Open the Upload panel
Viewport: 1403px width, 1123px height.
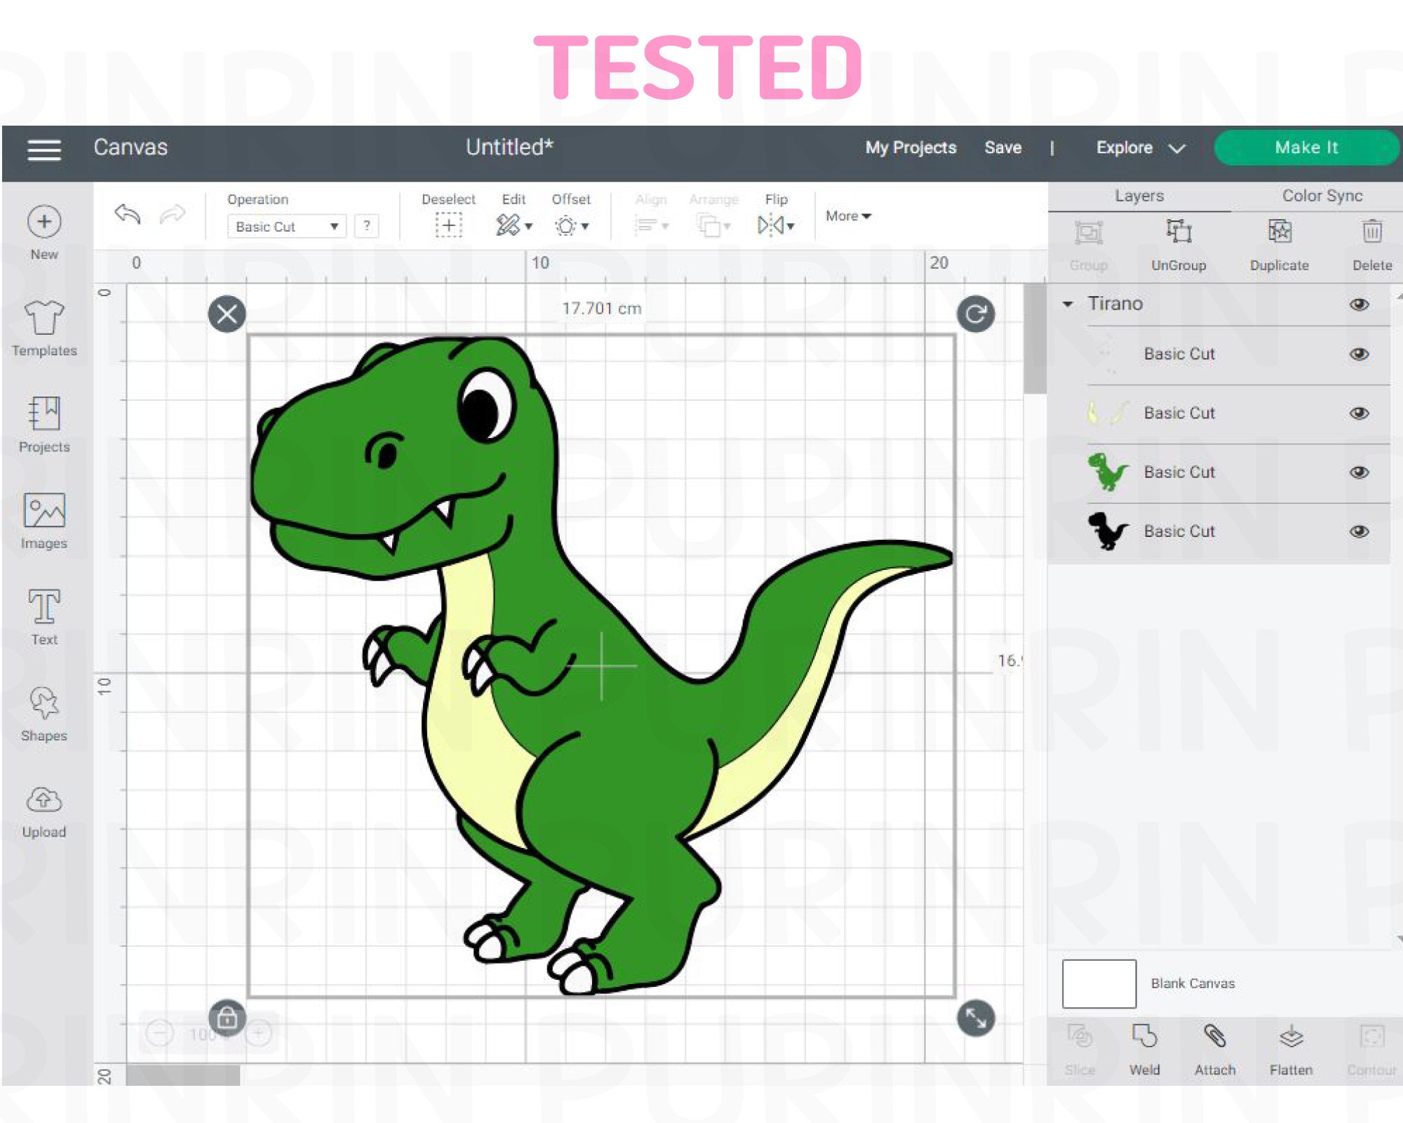[x=43, y=806]
